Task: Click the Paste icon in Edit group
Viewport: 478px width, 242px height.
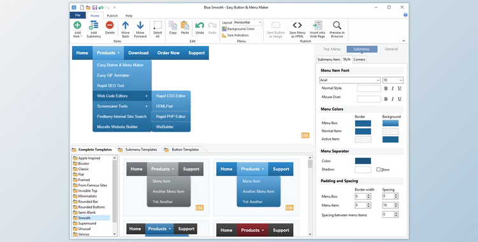Action: [x=185, y=25]
